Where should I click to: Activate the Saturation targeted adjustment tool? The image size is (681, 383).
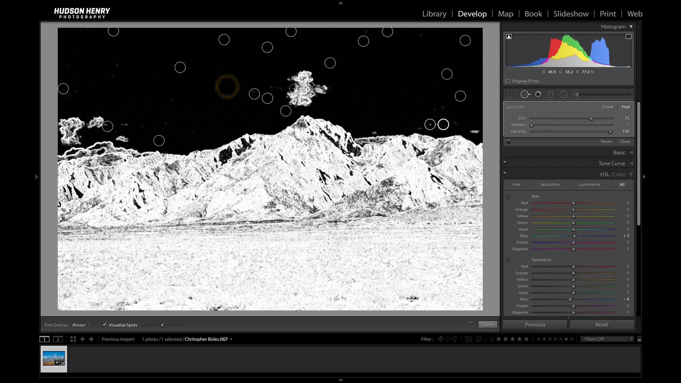coord(508,260)
